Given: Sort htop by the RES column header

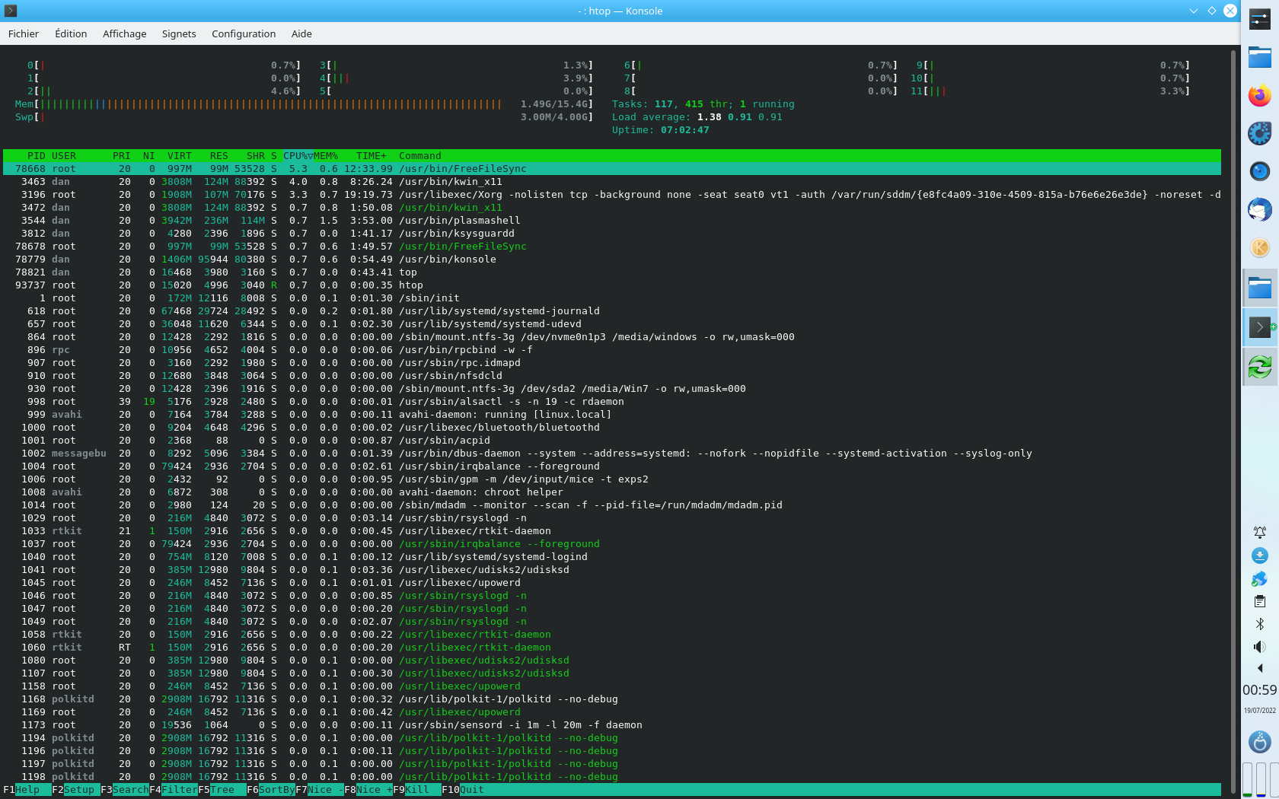Looking at the screenshot, I should click(219, 156).
